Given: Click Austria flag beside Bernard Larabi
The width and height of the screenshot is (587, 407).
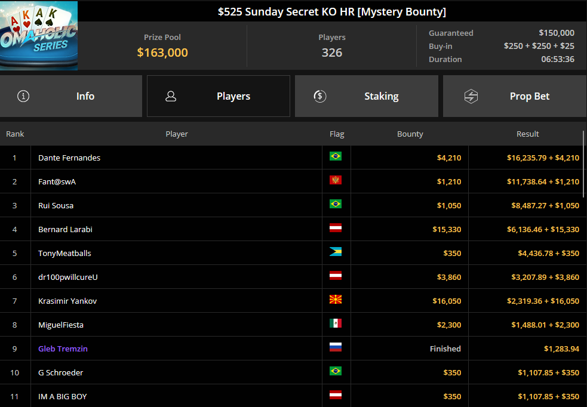Looking at the screenshot, I should (x=336, y=228).
